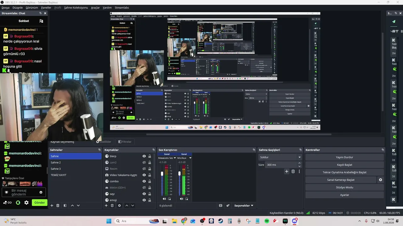
Task: Select the TEMİZ KAYIT scene
Action: pos(75,175)
